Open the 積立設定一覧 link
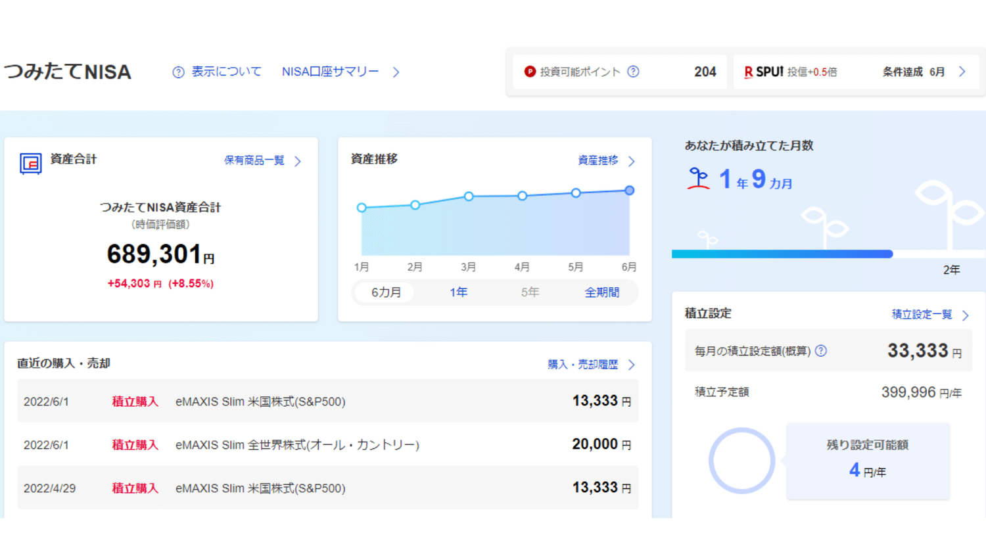 pyautogui.click(x=922, y=314)
